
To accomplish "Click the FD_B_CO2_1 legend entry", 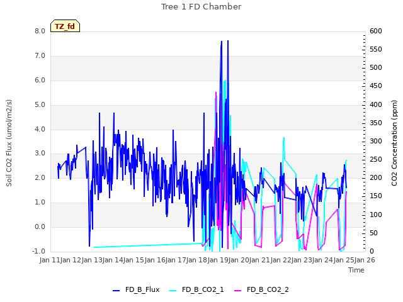I will [196, 289].
